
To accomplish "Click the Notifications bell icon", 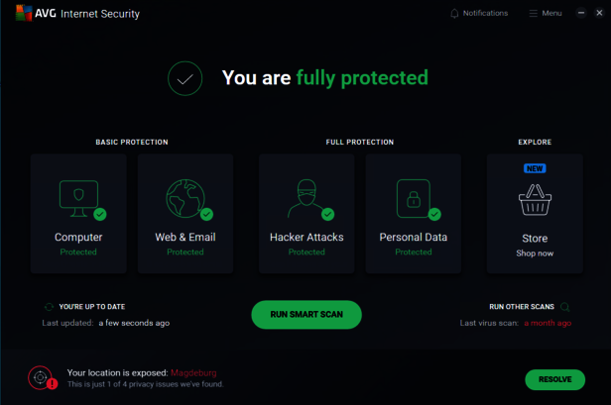I will click(454, 14).
